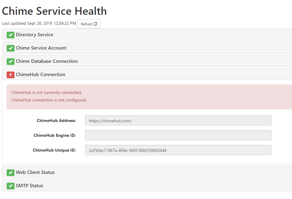
Task: Click the 'ChimeHub connection is not configured' message
Action: click(49, 100)
